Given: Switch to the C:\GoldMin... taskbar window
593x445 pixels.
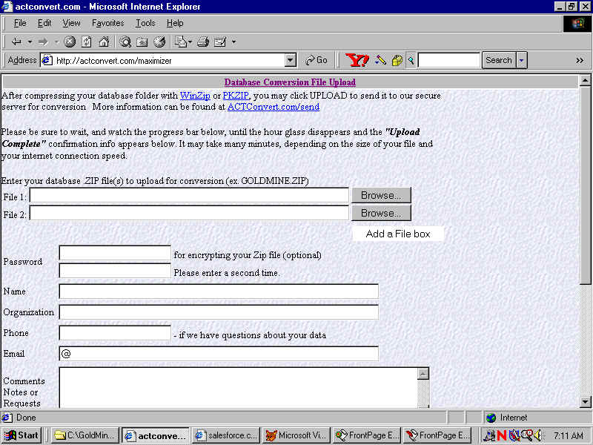Looking at the screenshot, I should click(85, 435).
